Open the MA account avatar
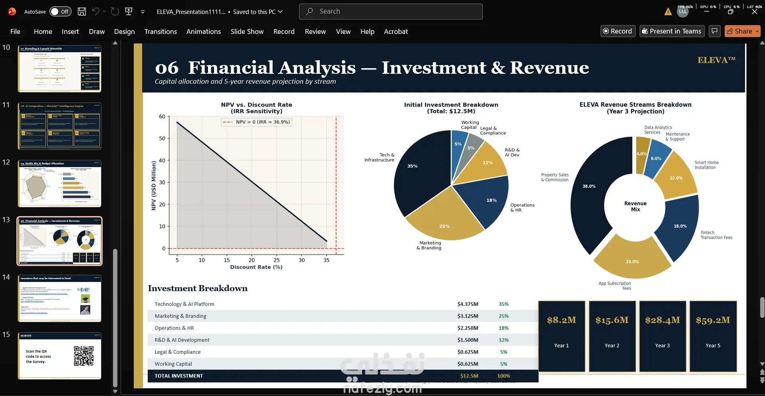This screenshot has height=396, width=765. pyautogui.click(x=683, y=12)
